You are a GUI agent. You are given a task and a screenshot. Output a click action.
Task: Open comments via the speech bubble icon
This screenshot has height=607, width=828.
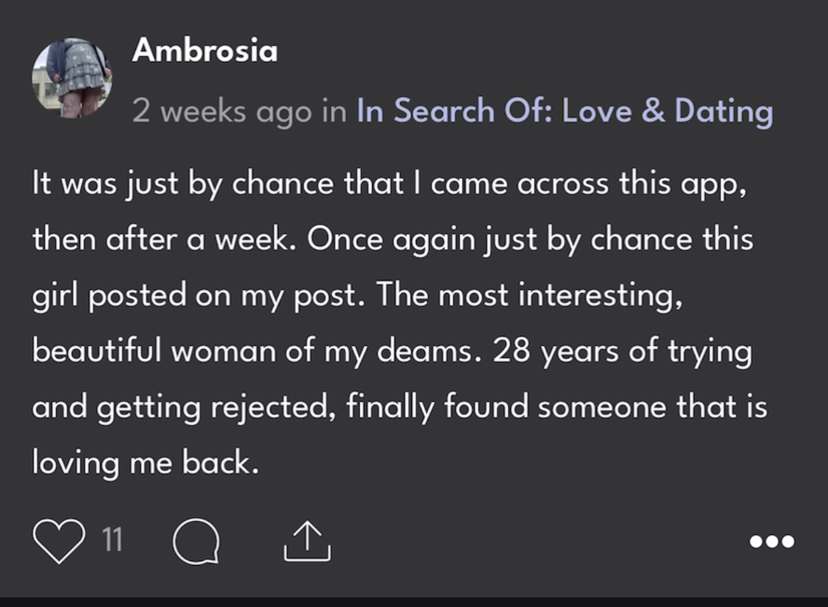(x=196, y=542)
